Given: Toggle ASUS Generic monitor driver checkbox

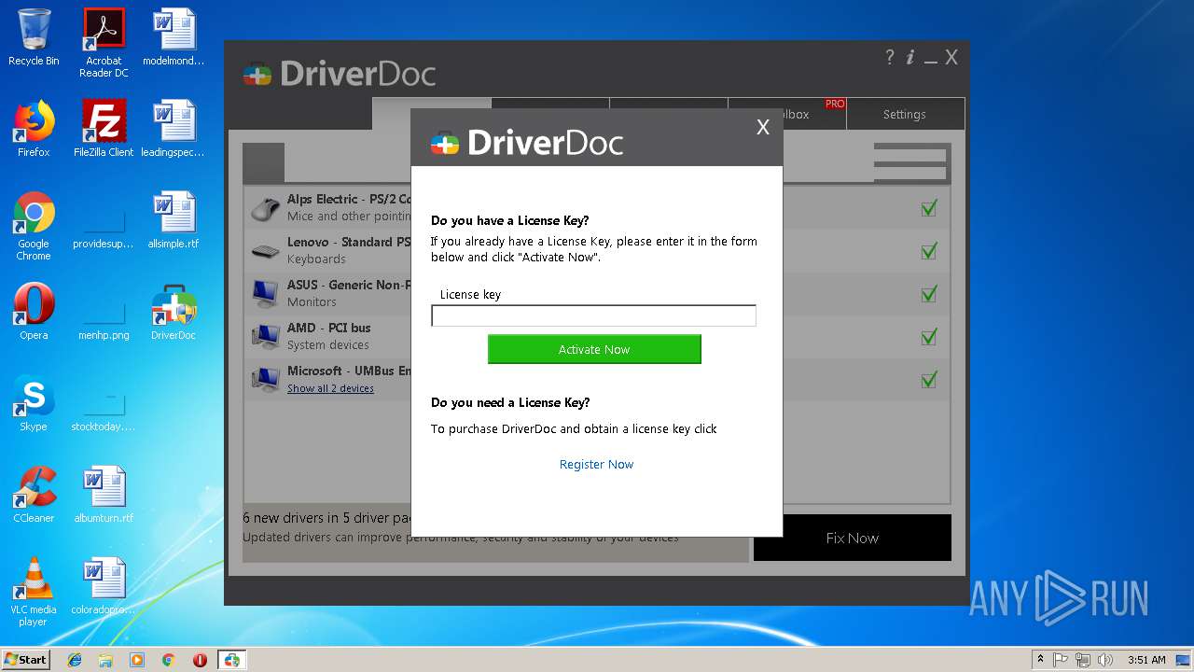Looking at the screenshot, I should pos(928,294).
